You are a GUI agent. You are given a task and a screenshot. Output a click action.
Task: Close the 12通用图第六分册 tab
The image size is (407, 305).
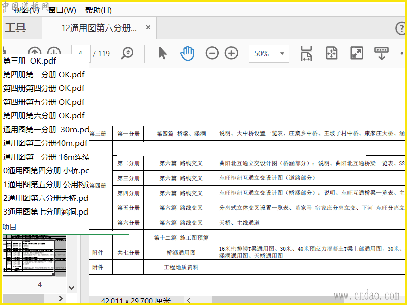pyautogui.click(x=148, y=27)
